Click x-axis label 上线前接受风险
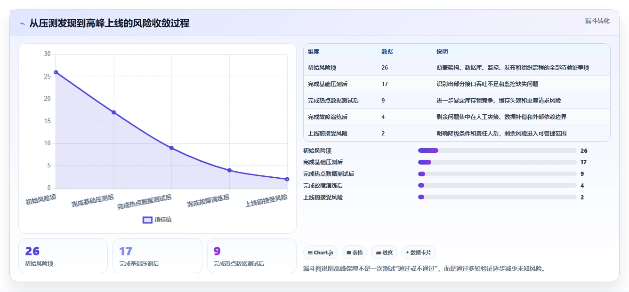Screen dimensions: 629x292 click(x=266, y=201)
